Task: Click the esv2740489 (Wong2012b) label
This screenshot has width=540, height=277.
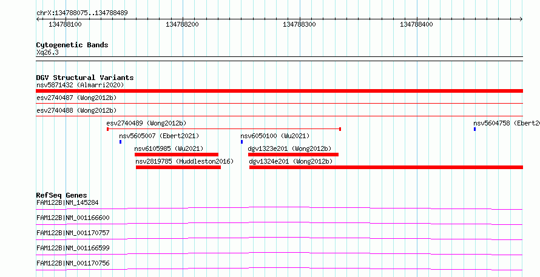Action: click(146, 123)
